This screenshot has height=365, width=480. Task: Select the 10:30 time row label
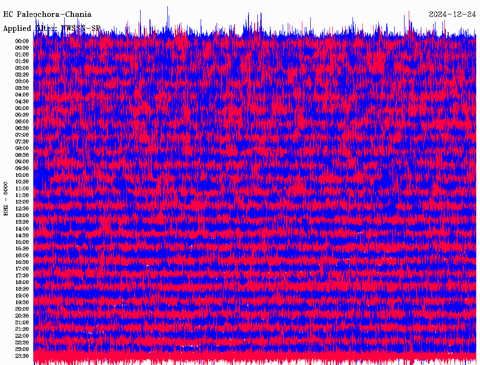pos(22,182)
